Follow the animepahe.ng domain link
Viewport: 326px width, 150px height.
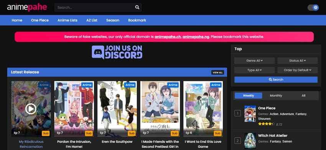(x=196, y=37)
